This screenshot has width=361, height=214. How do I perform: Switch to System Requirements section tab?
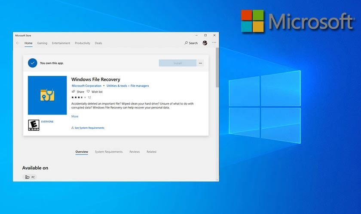pos(109,152)
